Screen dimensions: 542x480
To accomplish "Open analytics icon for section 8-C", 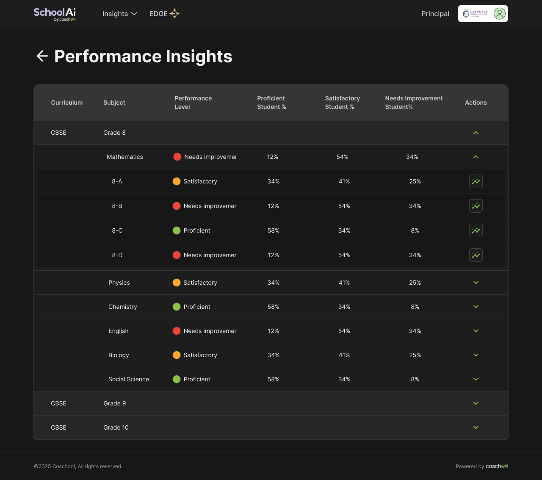I will [x=476, y=230].
